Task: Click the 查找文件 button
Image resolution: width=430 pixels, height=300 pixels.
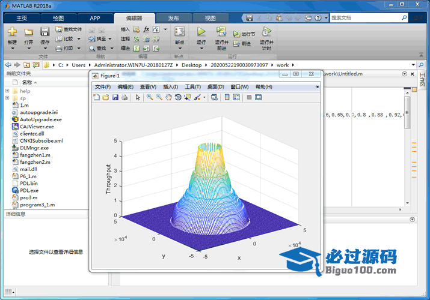Action: (x=69, y=29)
